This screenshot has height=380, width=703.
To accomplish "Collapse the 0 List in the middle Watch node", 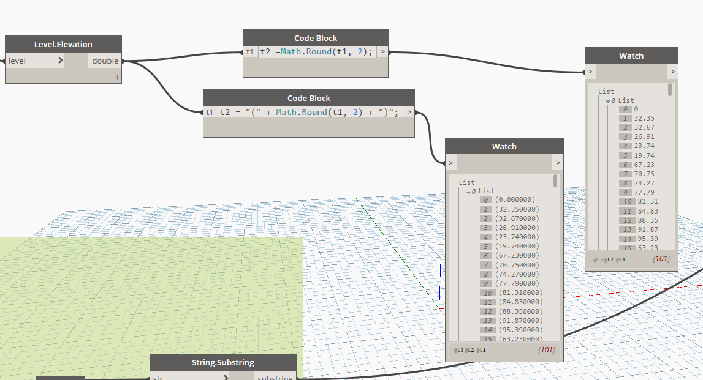I will 468,192.
